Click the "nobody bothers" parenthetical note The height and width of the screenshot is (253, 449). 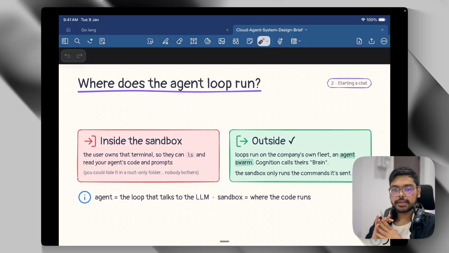[141, 173]
